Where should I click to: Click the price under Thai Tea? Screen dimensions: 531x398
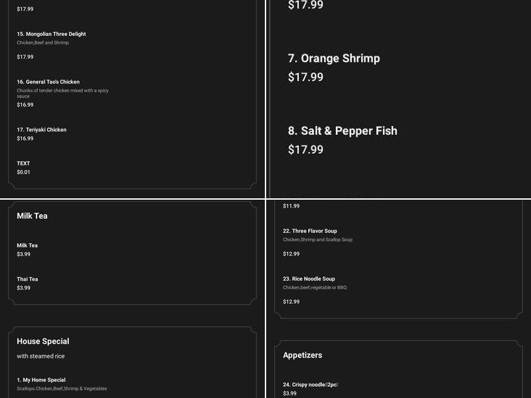pos(23,288)
